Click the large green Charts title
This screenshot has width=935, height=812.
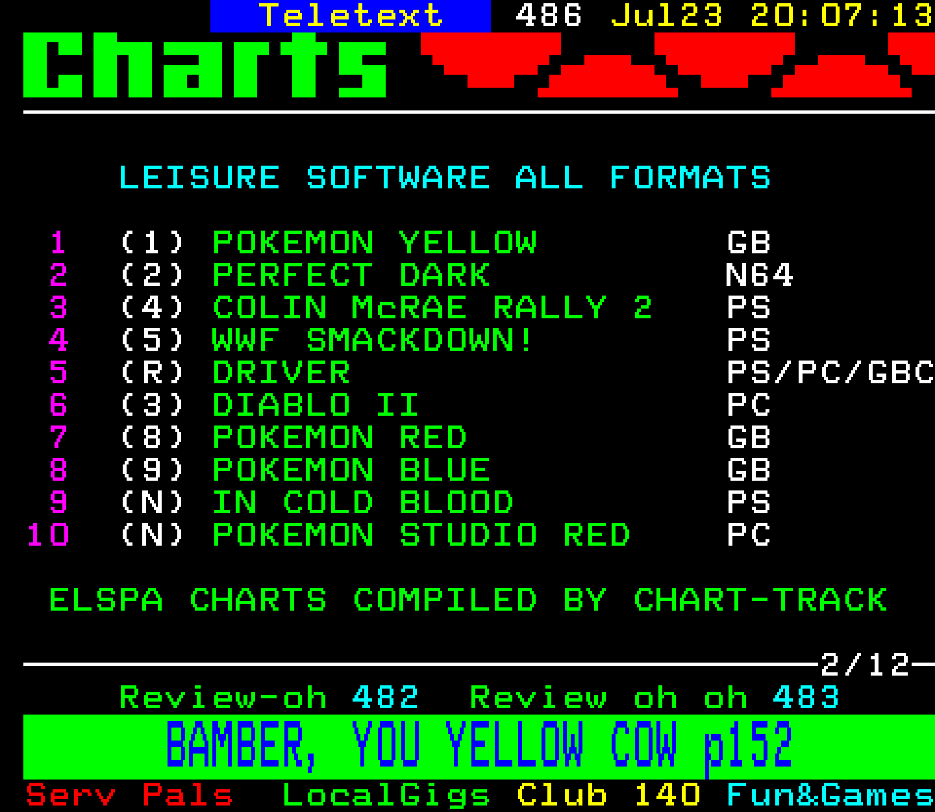point(205,65)
